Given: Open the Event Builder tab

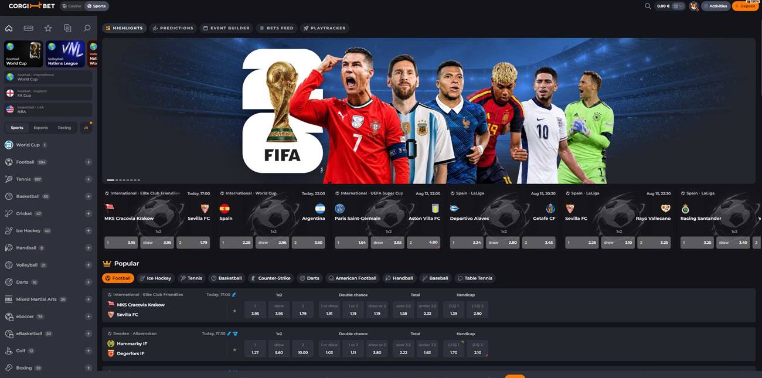Looking at the screenshot, I should click(x=226, y=28).
